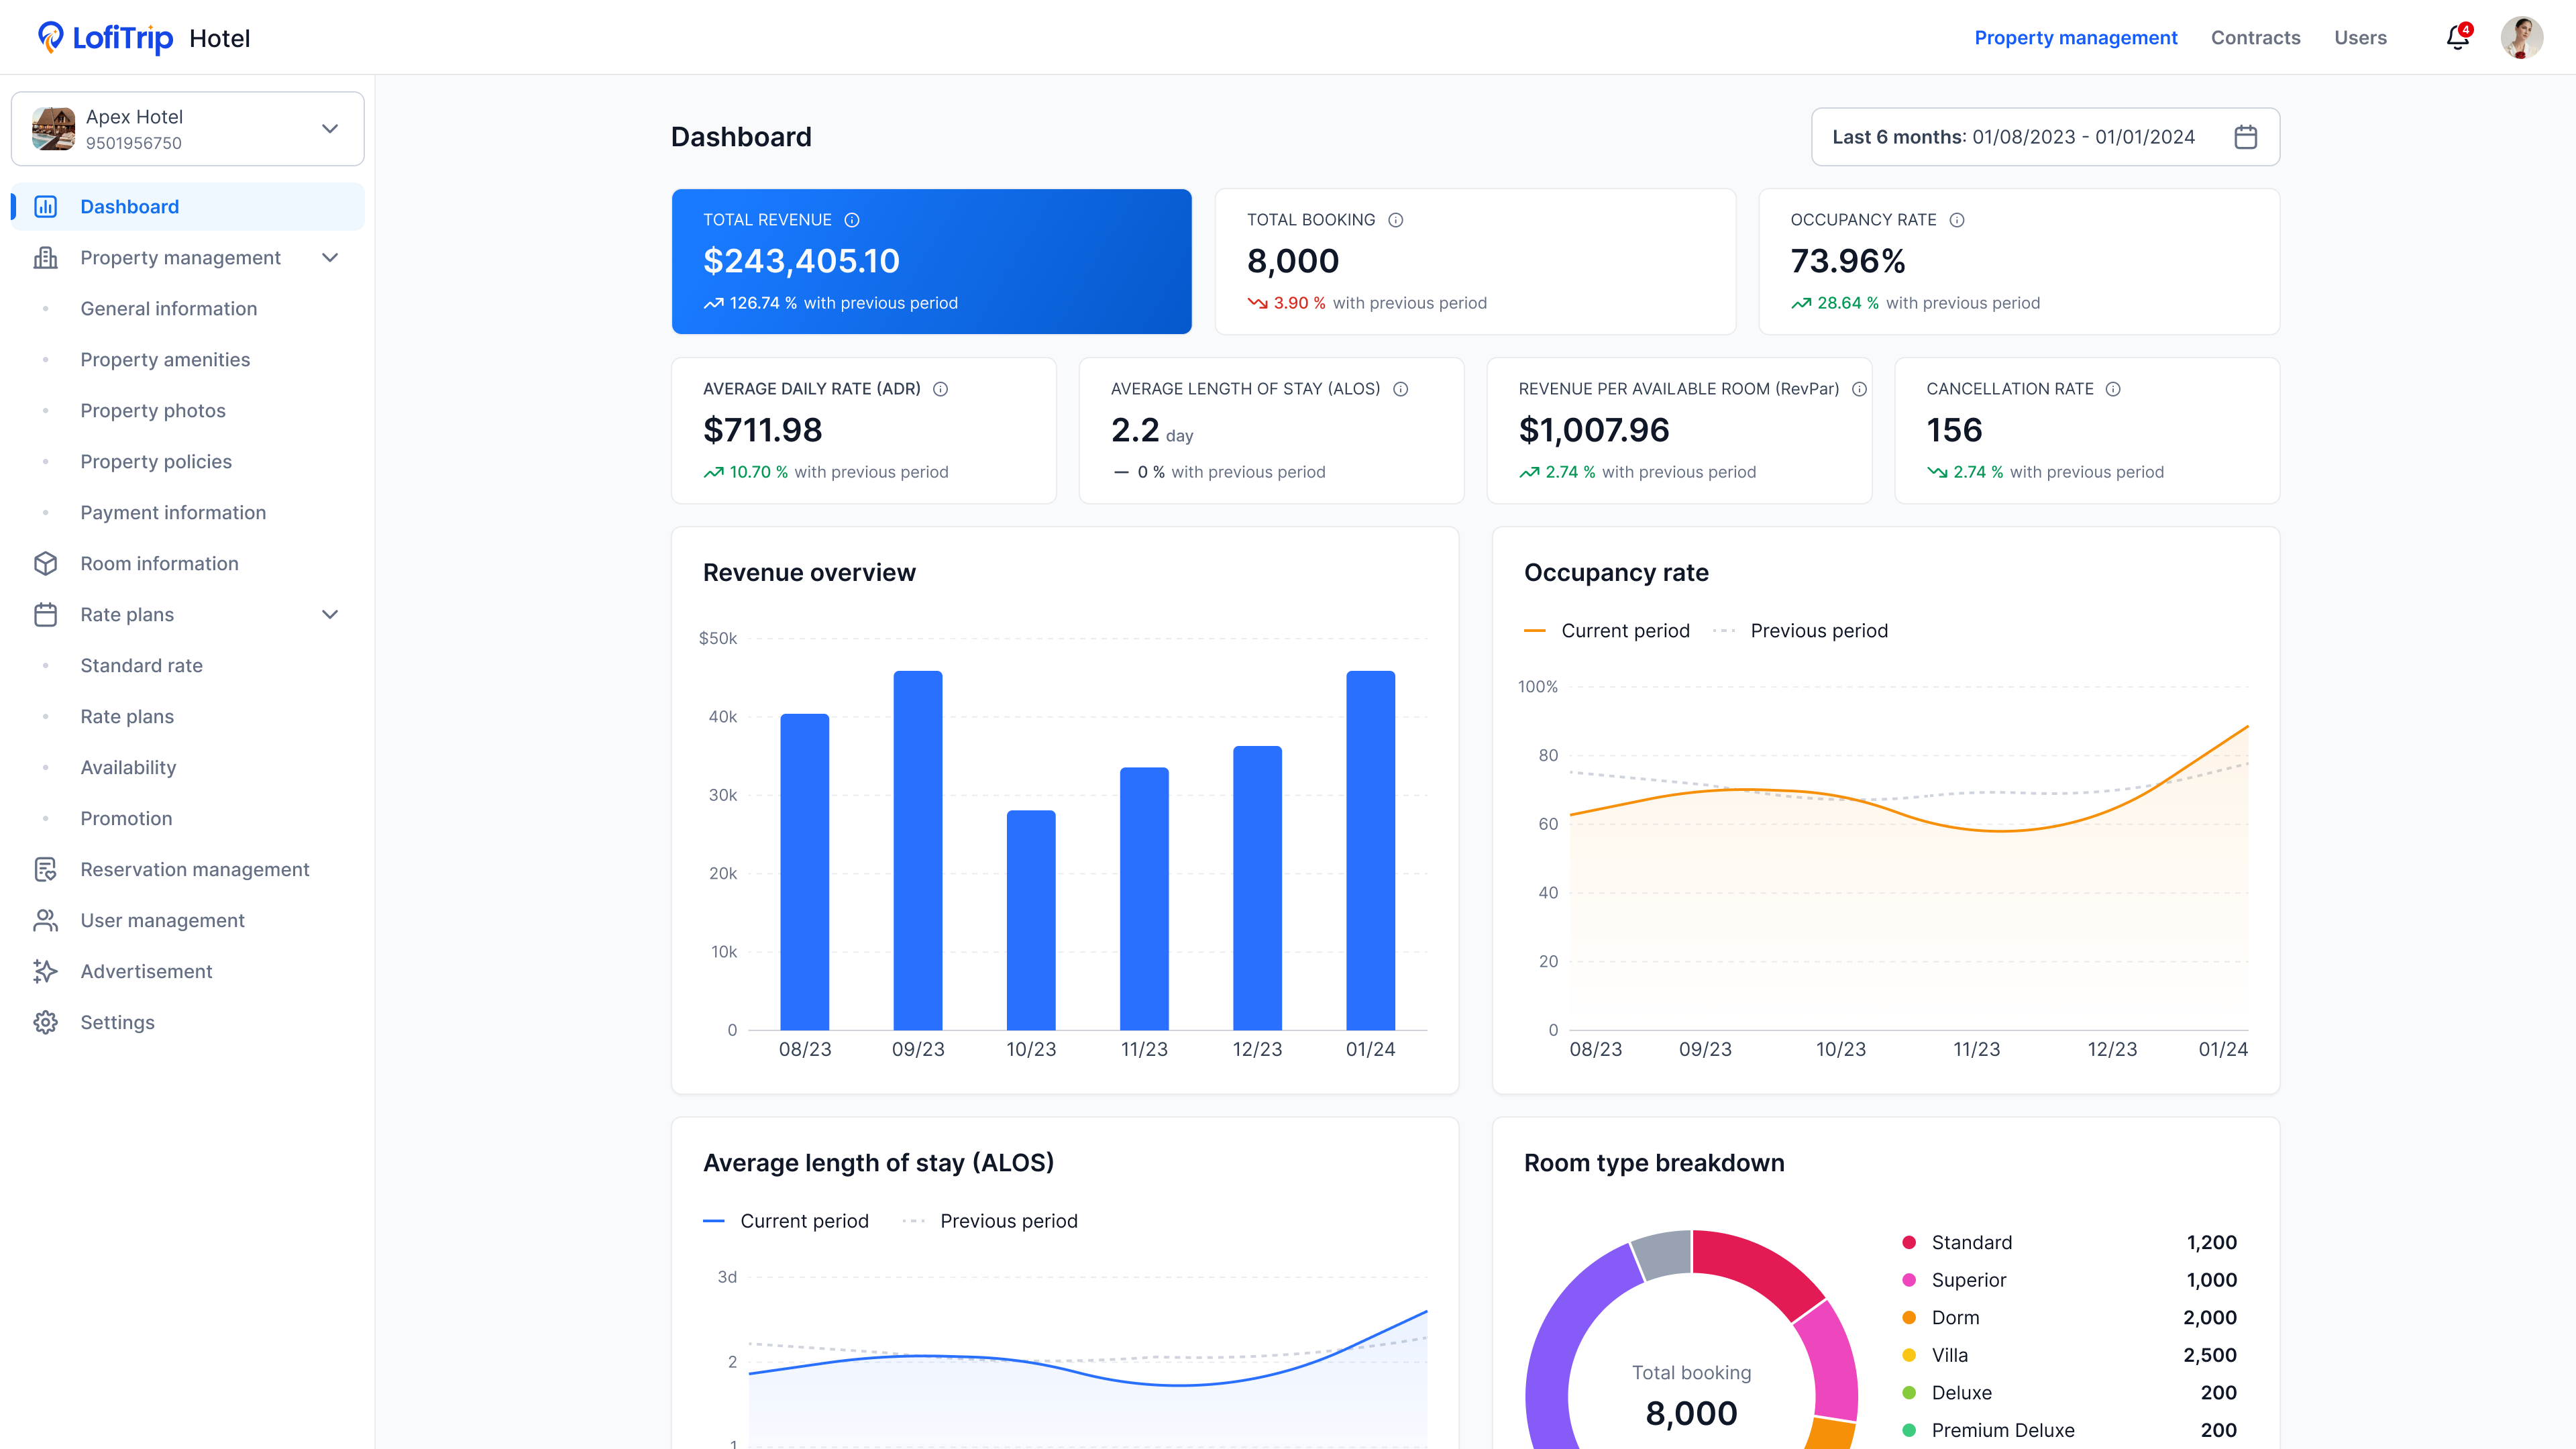Viewport: 2576px width, 1449px height.
Task: Click ALOS info icon
Action: point(1401,389)
